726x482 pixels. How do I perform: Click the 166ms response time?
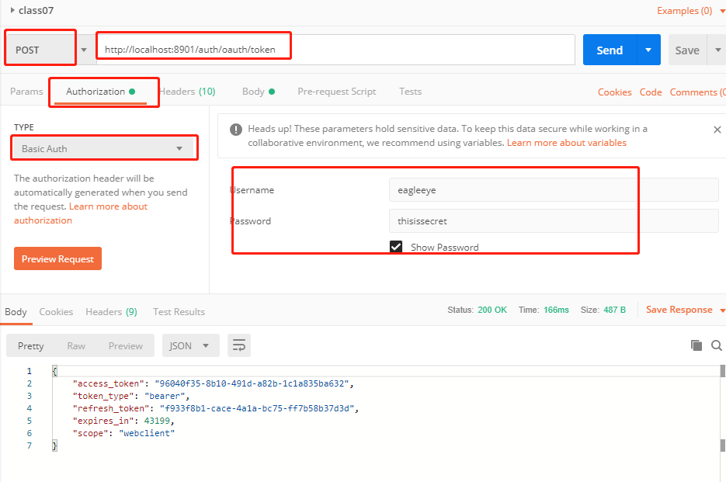(556, 310)
